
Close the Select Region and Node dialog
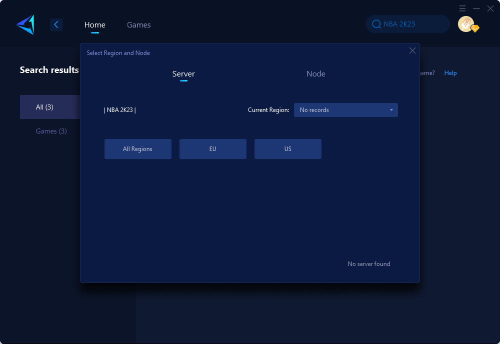tap(412, 50)
